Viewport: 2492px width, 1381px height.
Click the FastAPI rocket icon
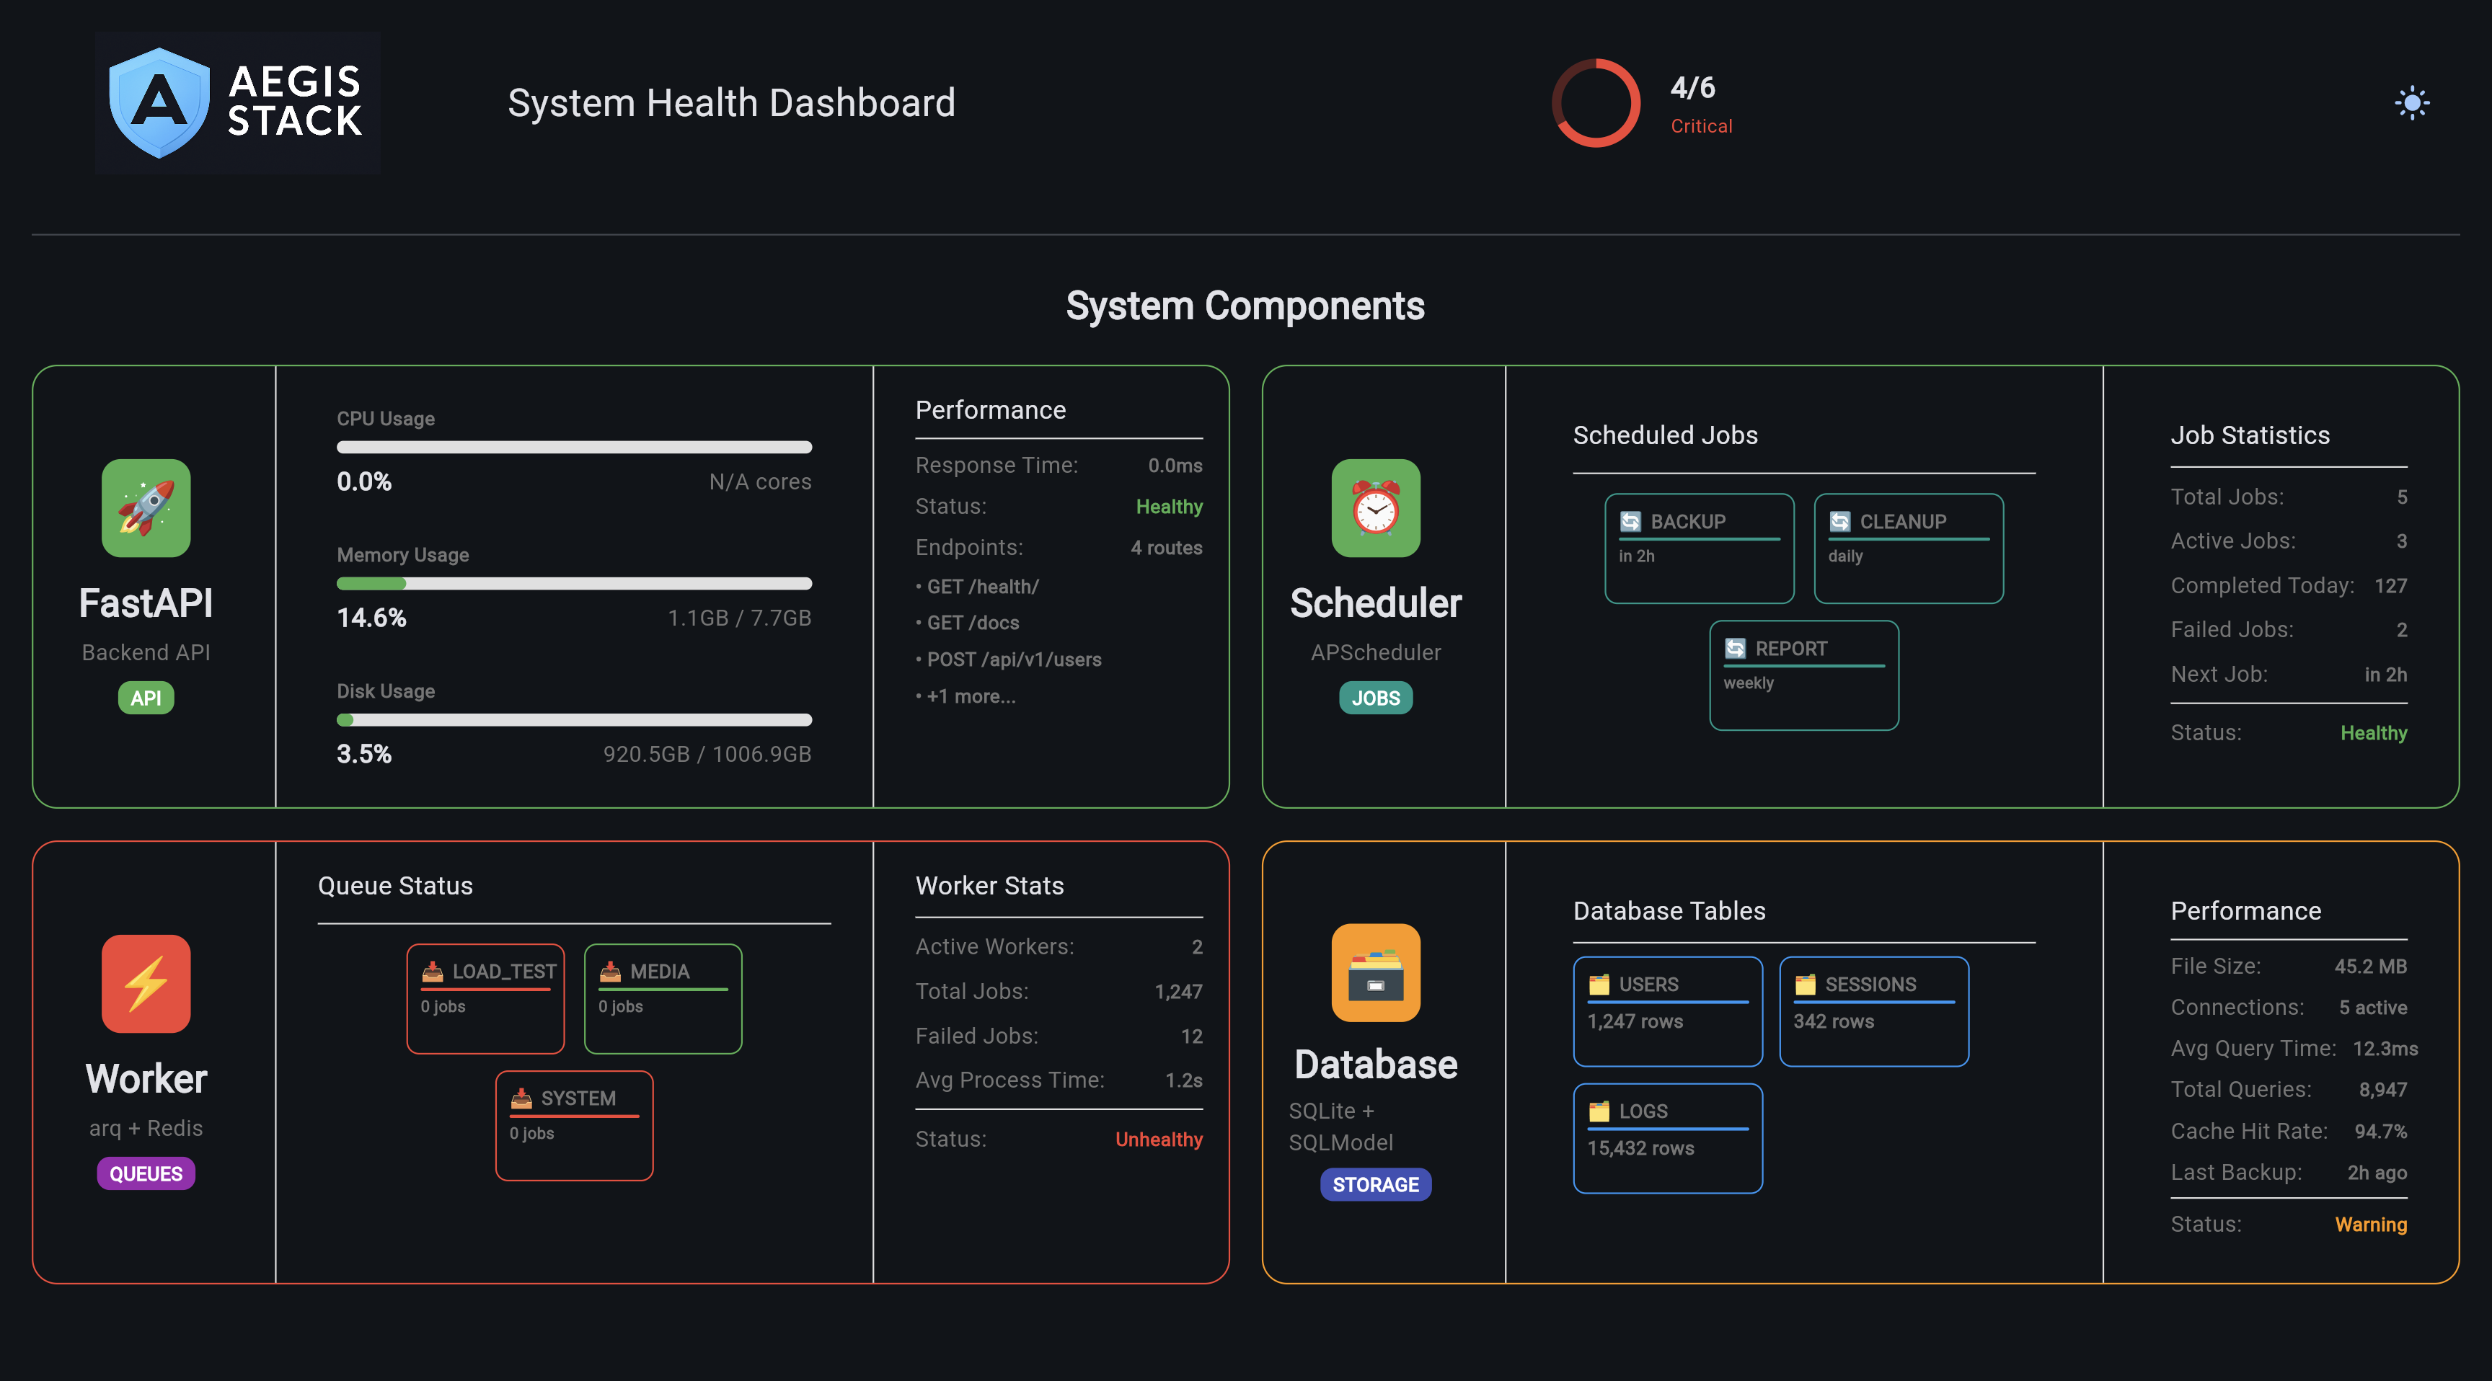point(146,507)
